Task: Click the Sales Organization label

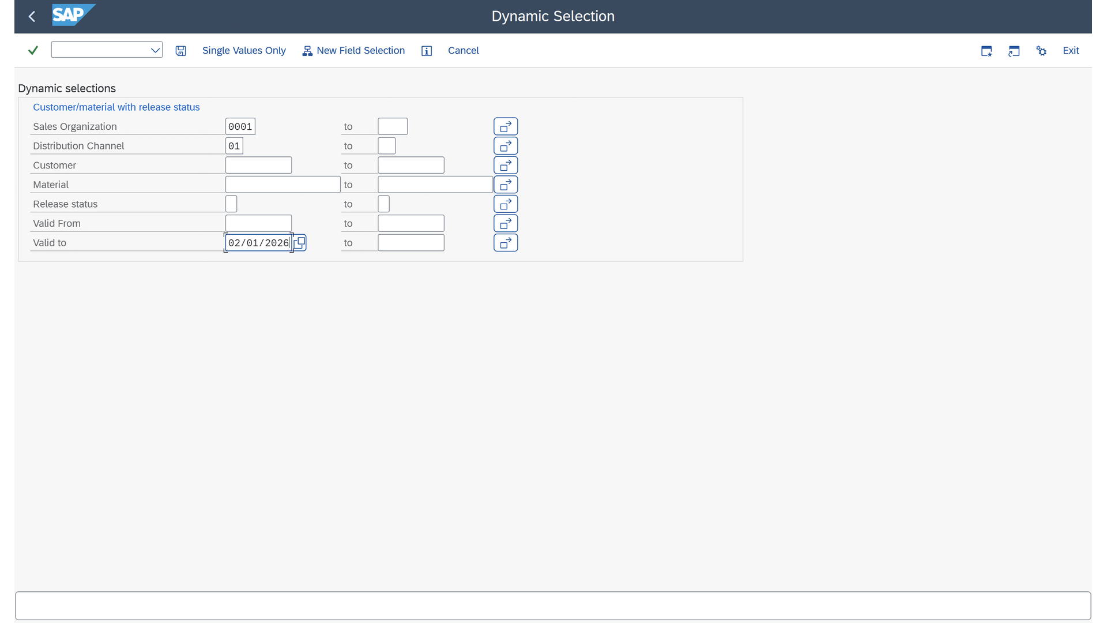Action: point(75,126)
